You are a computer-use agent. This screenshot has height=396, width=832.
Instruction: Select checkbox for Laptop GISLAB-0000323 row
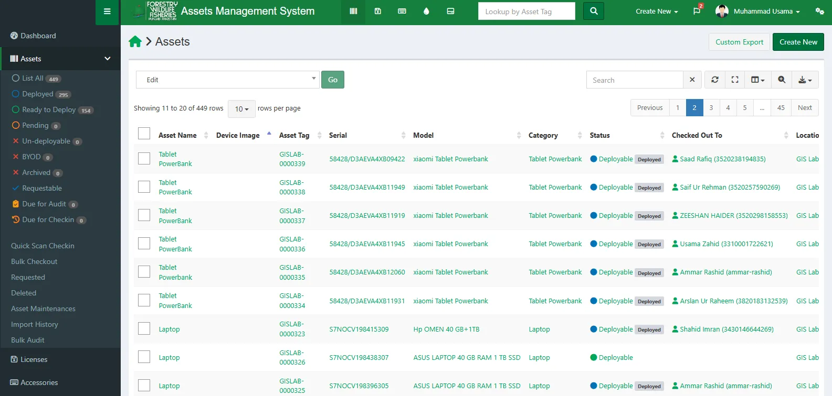(x=144, y=329)
